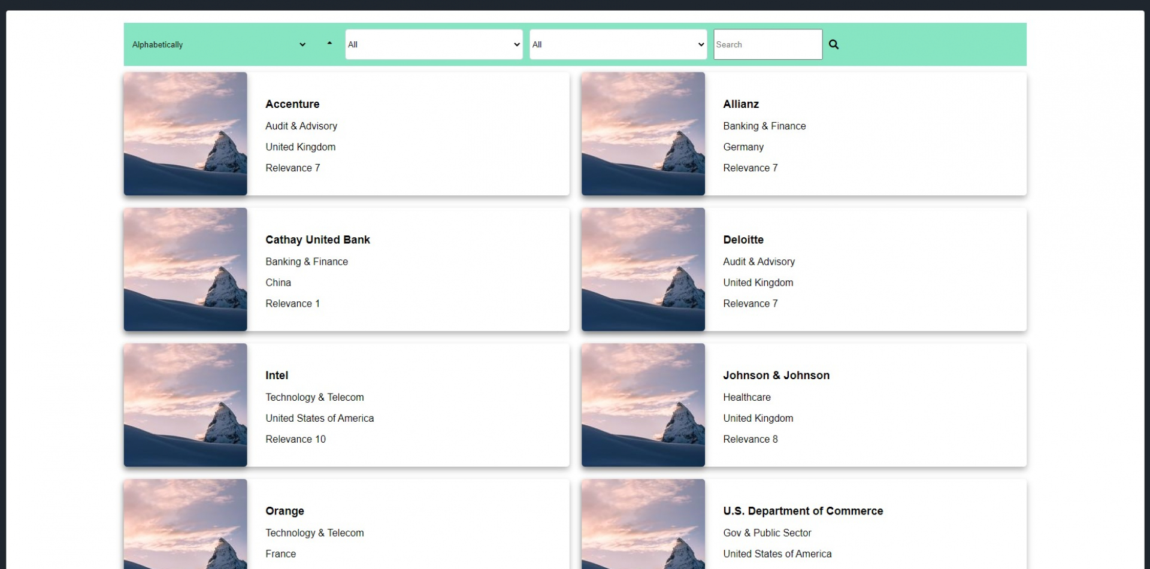
Task: Open the Deloitte entry
Action: pyautogui.click(x=743, y=240)
